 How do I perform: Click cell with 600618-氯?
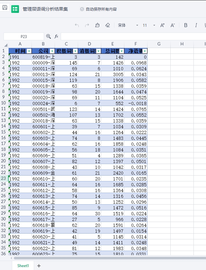[43, 225]
